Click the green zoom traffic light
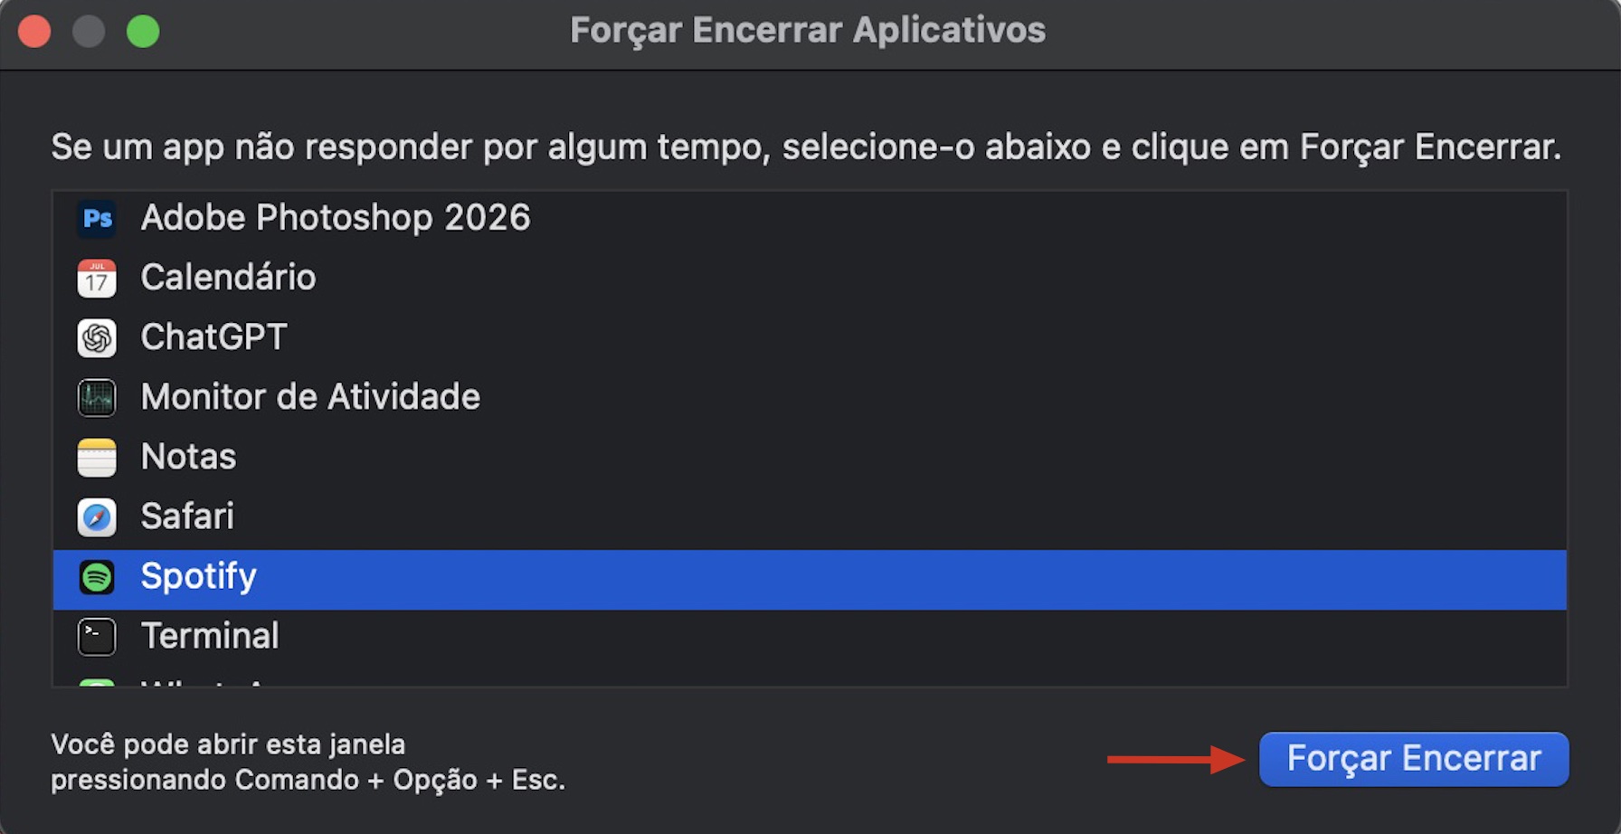1621x834 pixels. 142,30
